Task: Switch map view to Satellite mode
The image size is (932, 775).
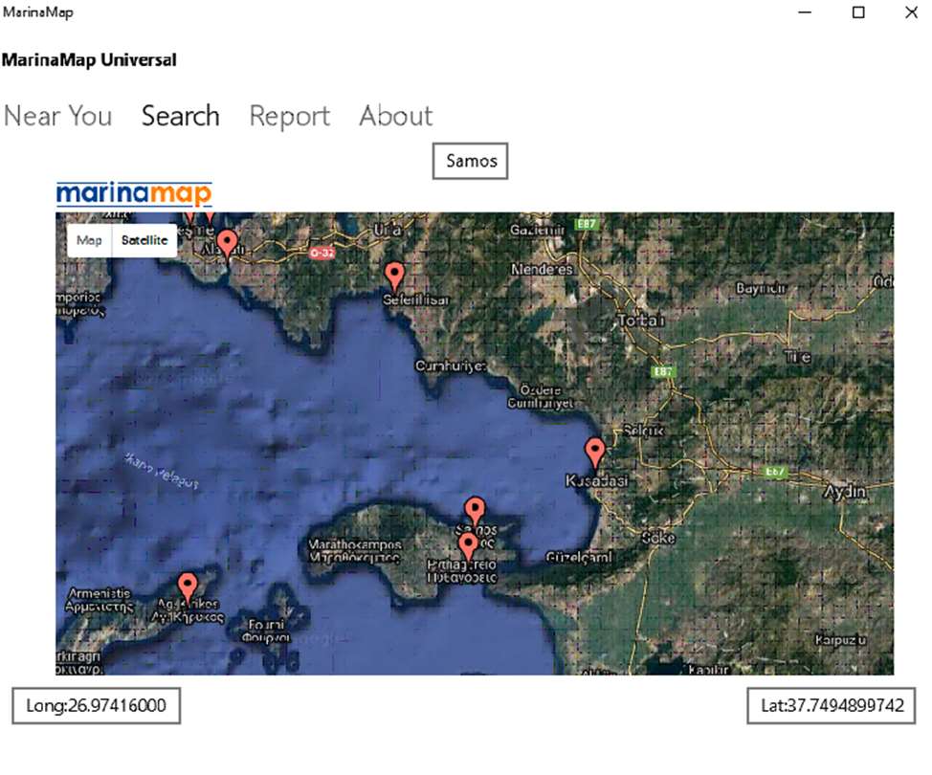Action: coord(144,241)
